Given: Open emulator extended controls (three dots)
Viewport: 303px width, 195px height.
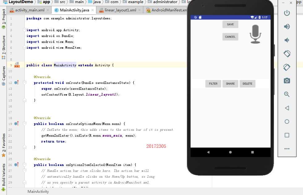Looking at the screenshot, I should pos(287,149).
